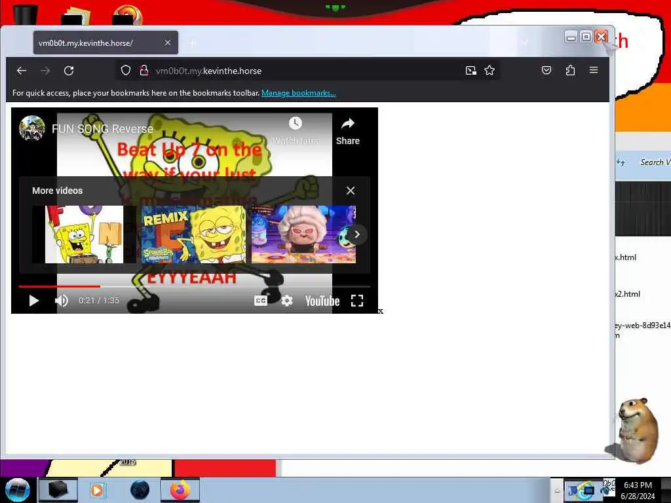Click the Share arrow on the video

point(347,124)
